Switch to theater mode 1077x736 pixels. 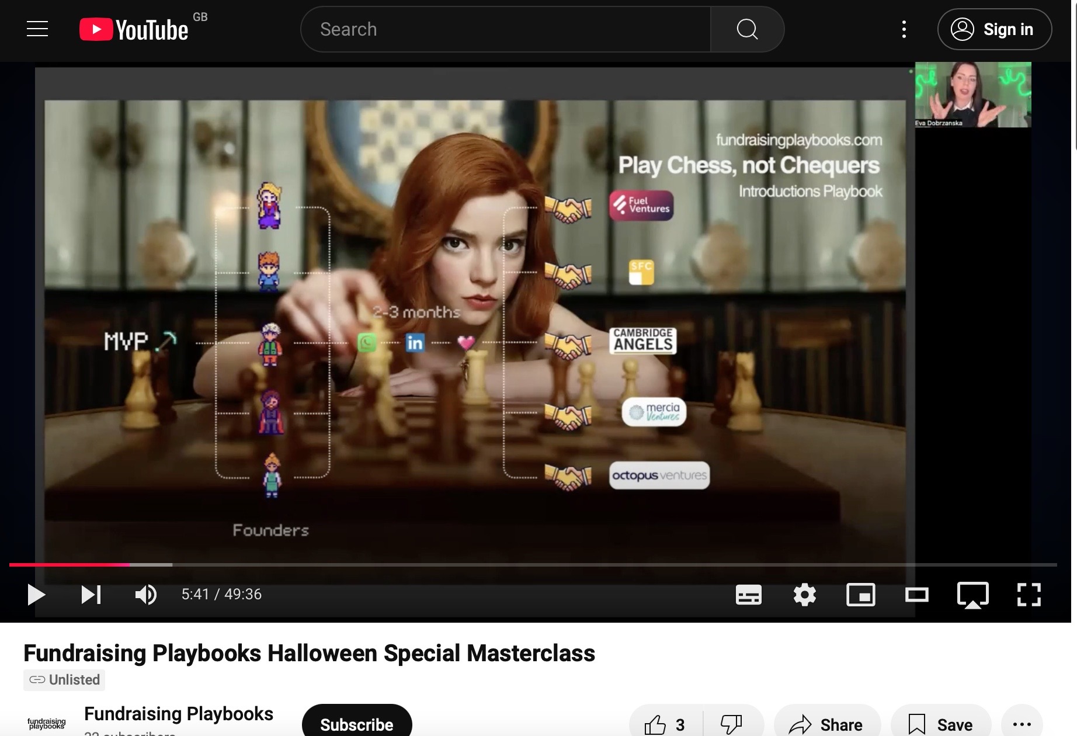point(916,595)
